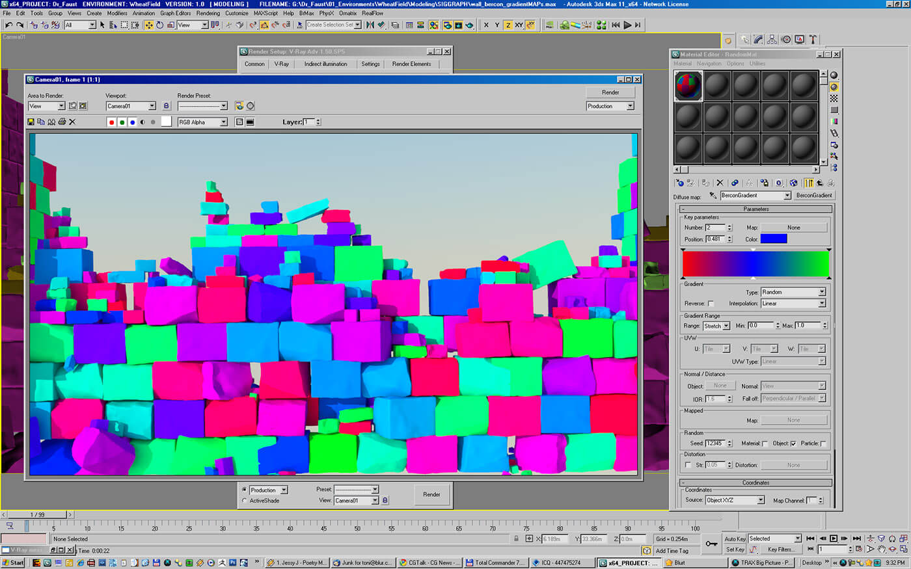Pick material with the eyedropper icon
This screenshot has height=569, width=911.
713,195
